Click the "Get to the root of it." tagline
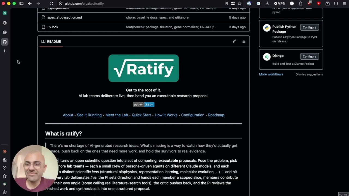The image size is (349, 196). pyautogui.click(x=143, y=90)
